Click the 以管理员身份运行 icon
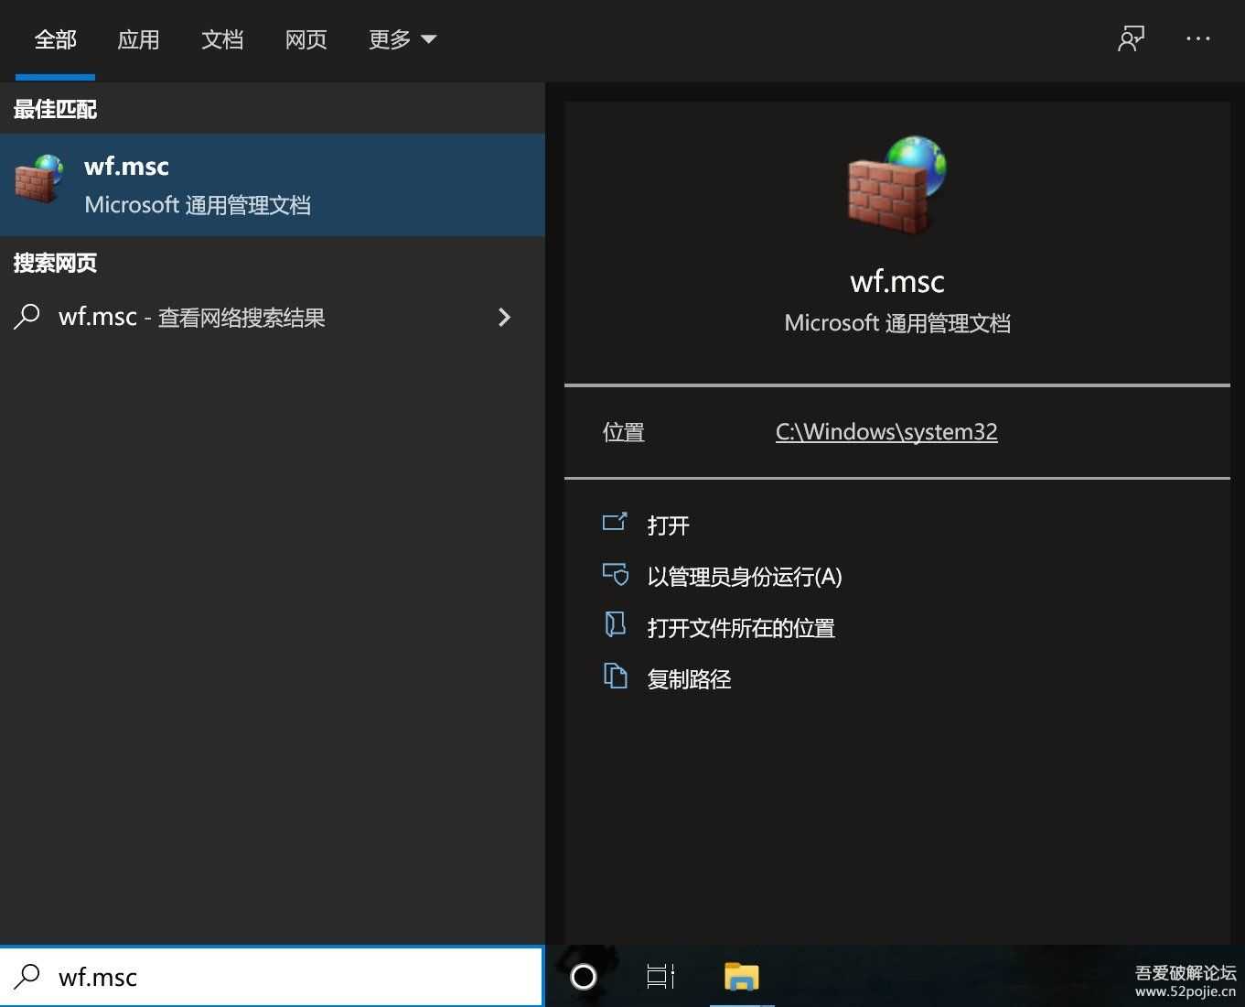Viewport: 1245px width, 1007px height. pyautogui.click(x=617, y=575)
